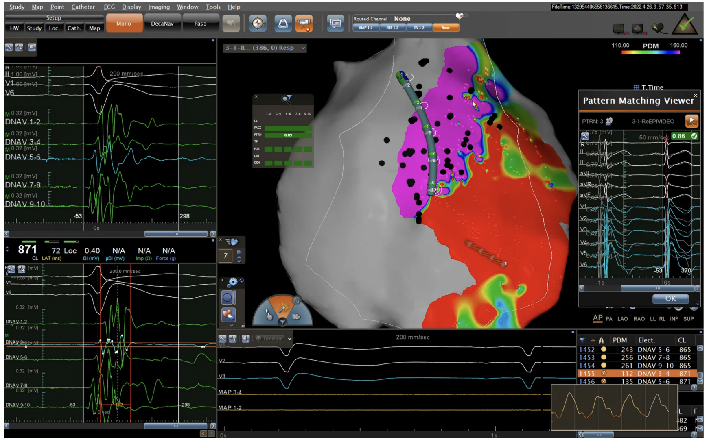The height and width of the screenshot is (444, 709).
Task: Select the LAO view preset
Action: (x=622, y=319)
